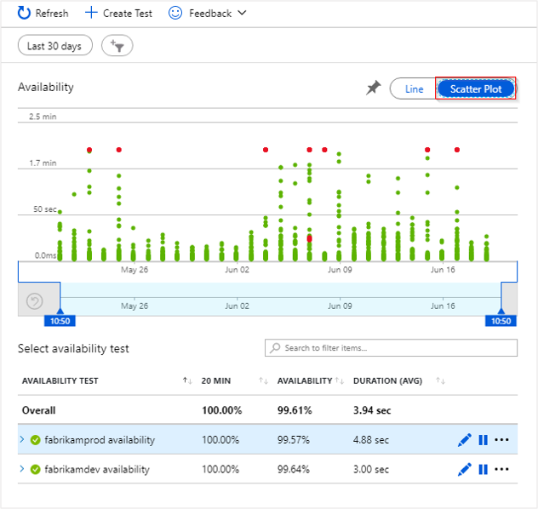Switch chart to Scatter Plot view
538x509 pixels.
click(x=476, y=89)
